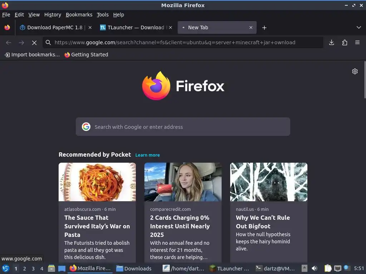366x274 pixels.
Task: Close the New Tab tab
Action: point(251,27)
